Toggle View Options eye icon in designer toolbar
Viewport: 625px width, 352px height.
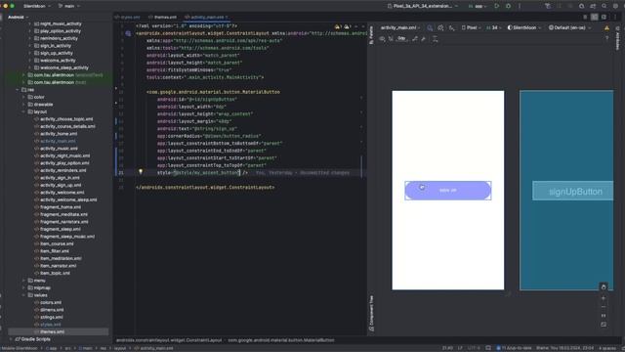tap(382, 39)
